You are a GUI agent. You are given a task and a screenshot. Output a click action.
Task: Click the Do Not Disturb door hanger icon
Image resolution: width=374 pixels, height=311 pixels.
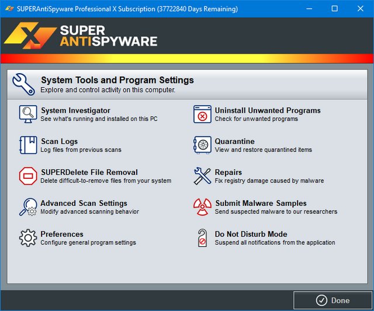tap(202, 238)
